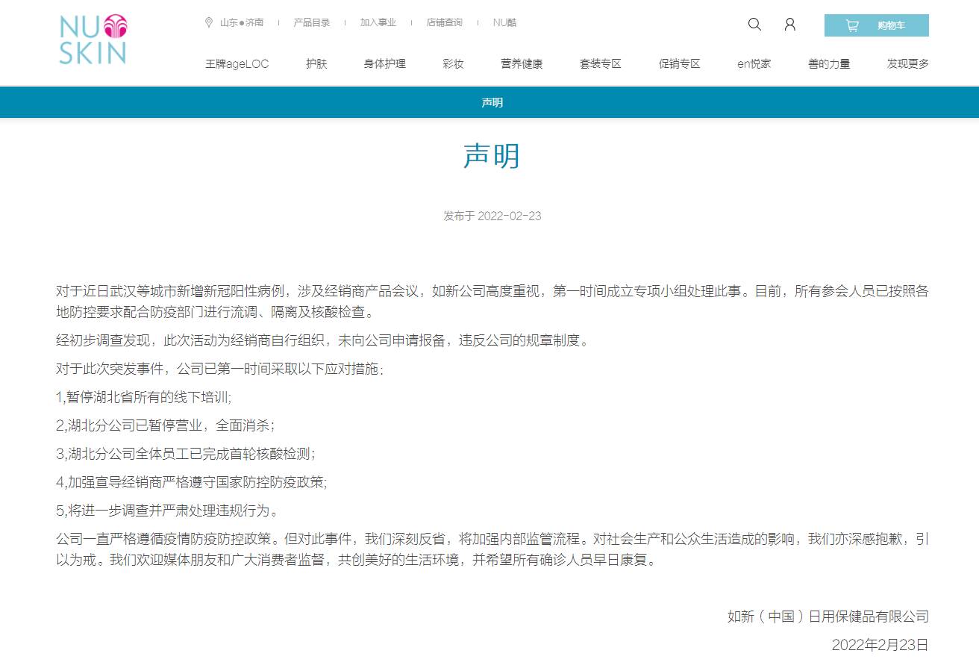This screenshot has width=979, height=671.
Task: Click the NU酷 link
Action: coord(504,22)
